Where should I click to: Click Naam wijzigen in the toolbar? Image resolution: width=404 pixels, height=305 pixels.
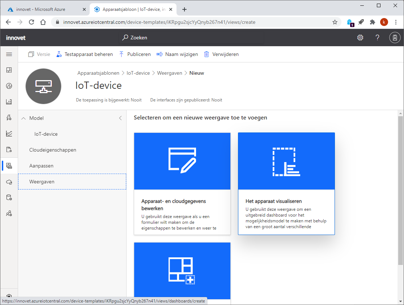[x=177, y=54]
